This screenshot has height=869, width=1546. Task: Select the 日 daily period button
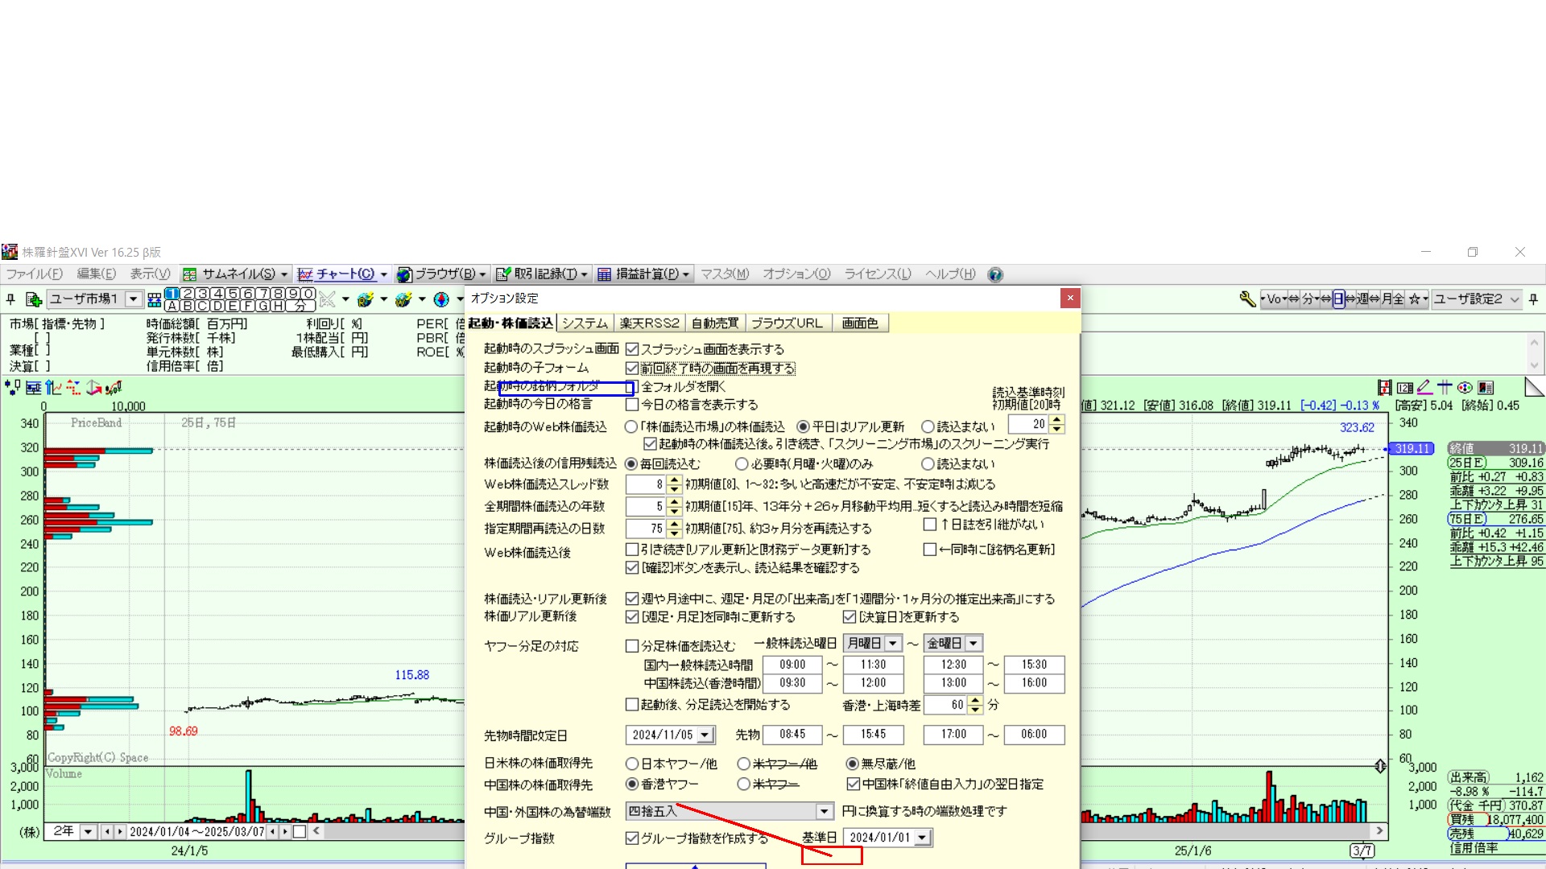pos(1338,299)
